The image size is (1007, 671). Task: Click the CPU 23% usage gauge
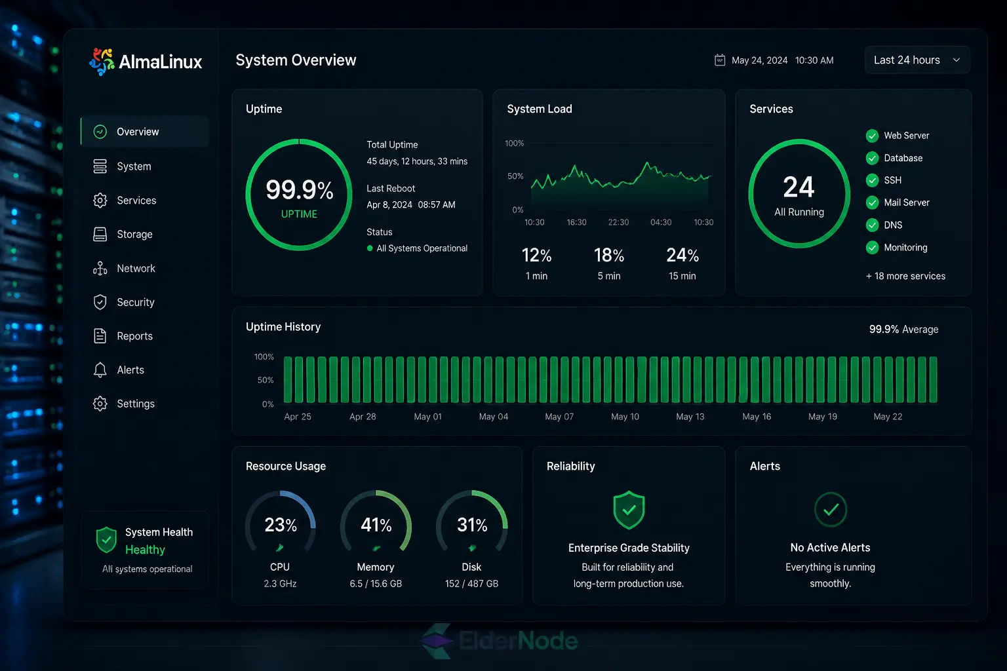(281, 522)
